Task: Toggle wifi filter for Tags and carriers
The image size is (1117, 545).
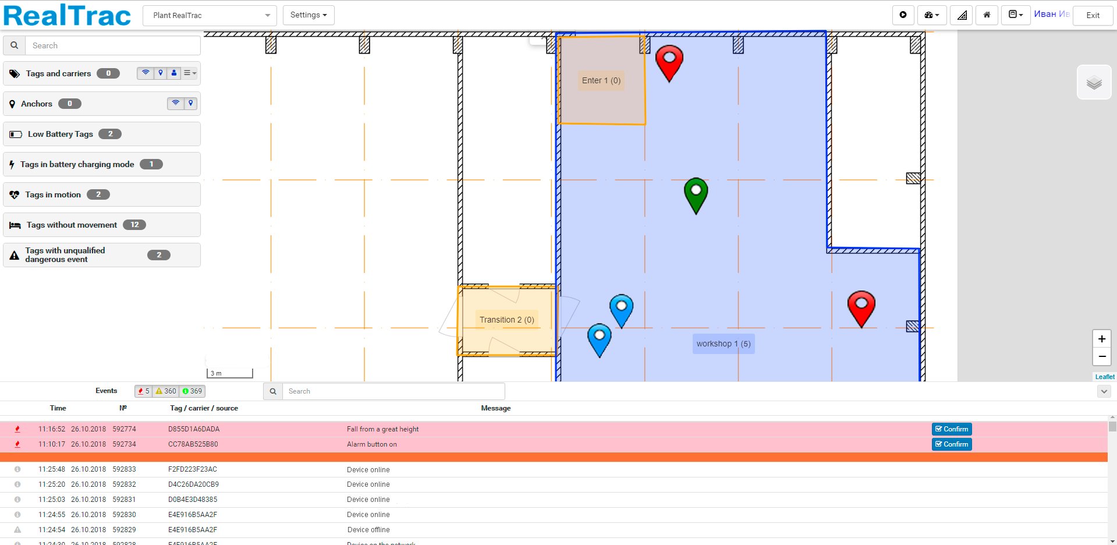Action: [146, 73]
